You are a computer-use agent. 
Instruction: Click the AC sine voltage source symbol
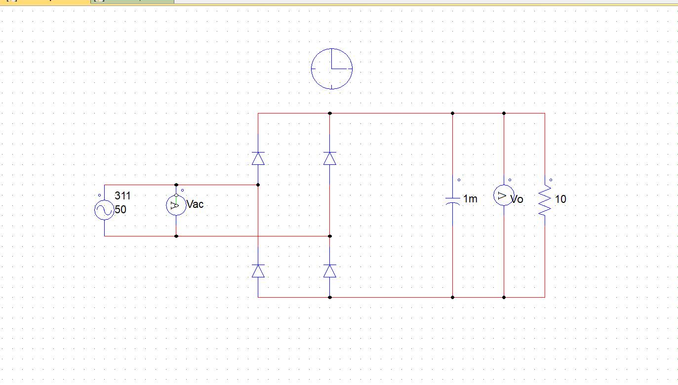click(104, 211)
